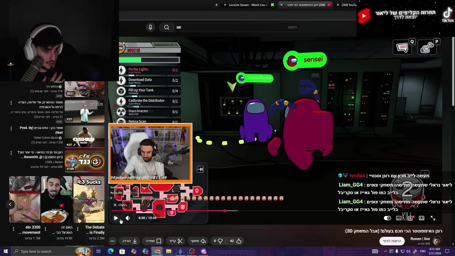Open the 10:21 video thumbnail in sidebar
Viewport: 455px width, 256px height.
(85, 89)
